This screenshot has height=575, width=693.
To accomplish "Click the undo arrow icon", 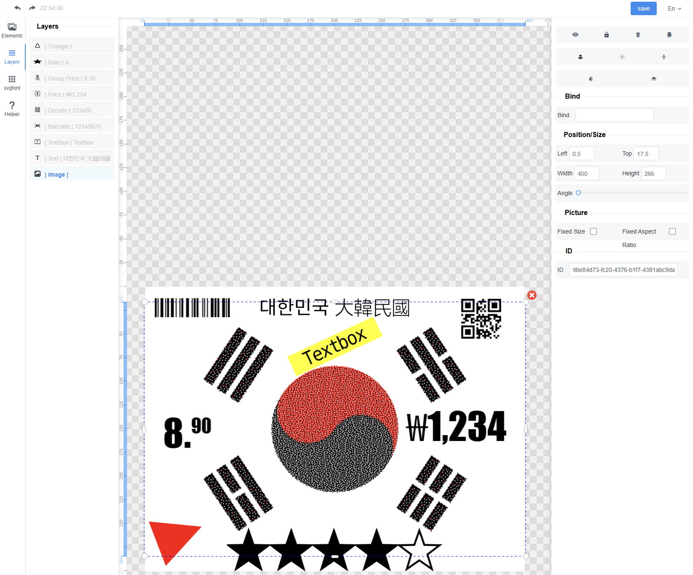I will pyautogui.click(x=17, y=8).
